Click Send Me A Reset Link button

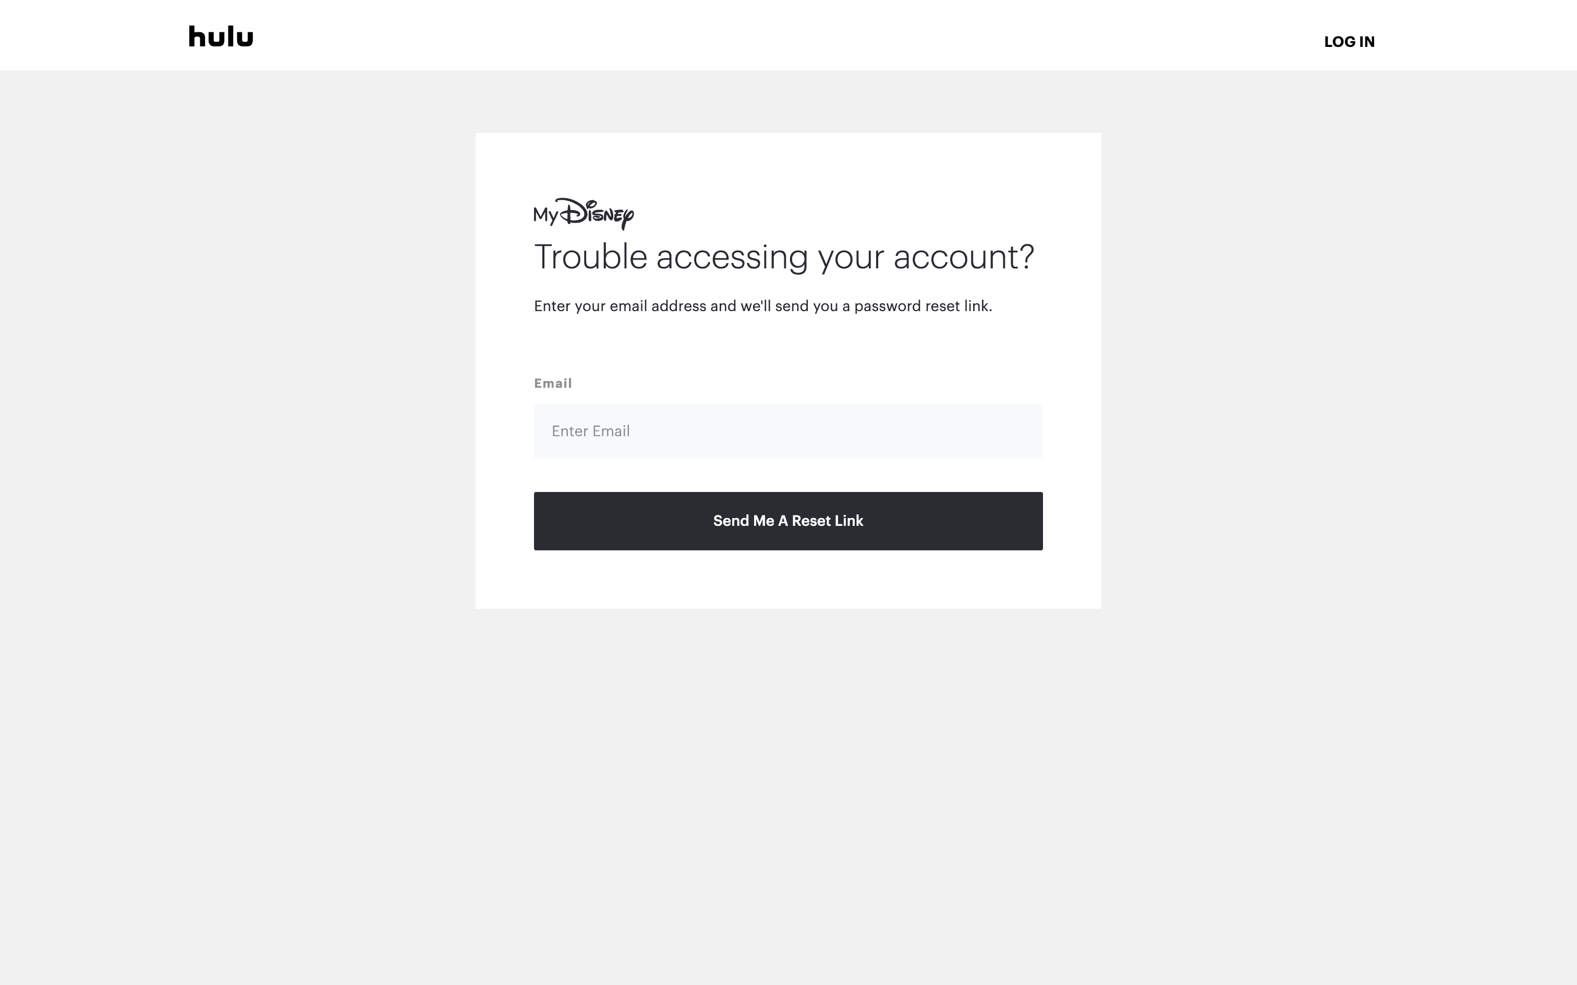(788, 521)
